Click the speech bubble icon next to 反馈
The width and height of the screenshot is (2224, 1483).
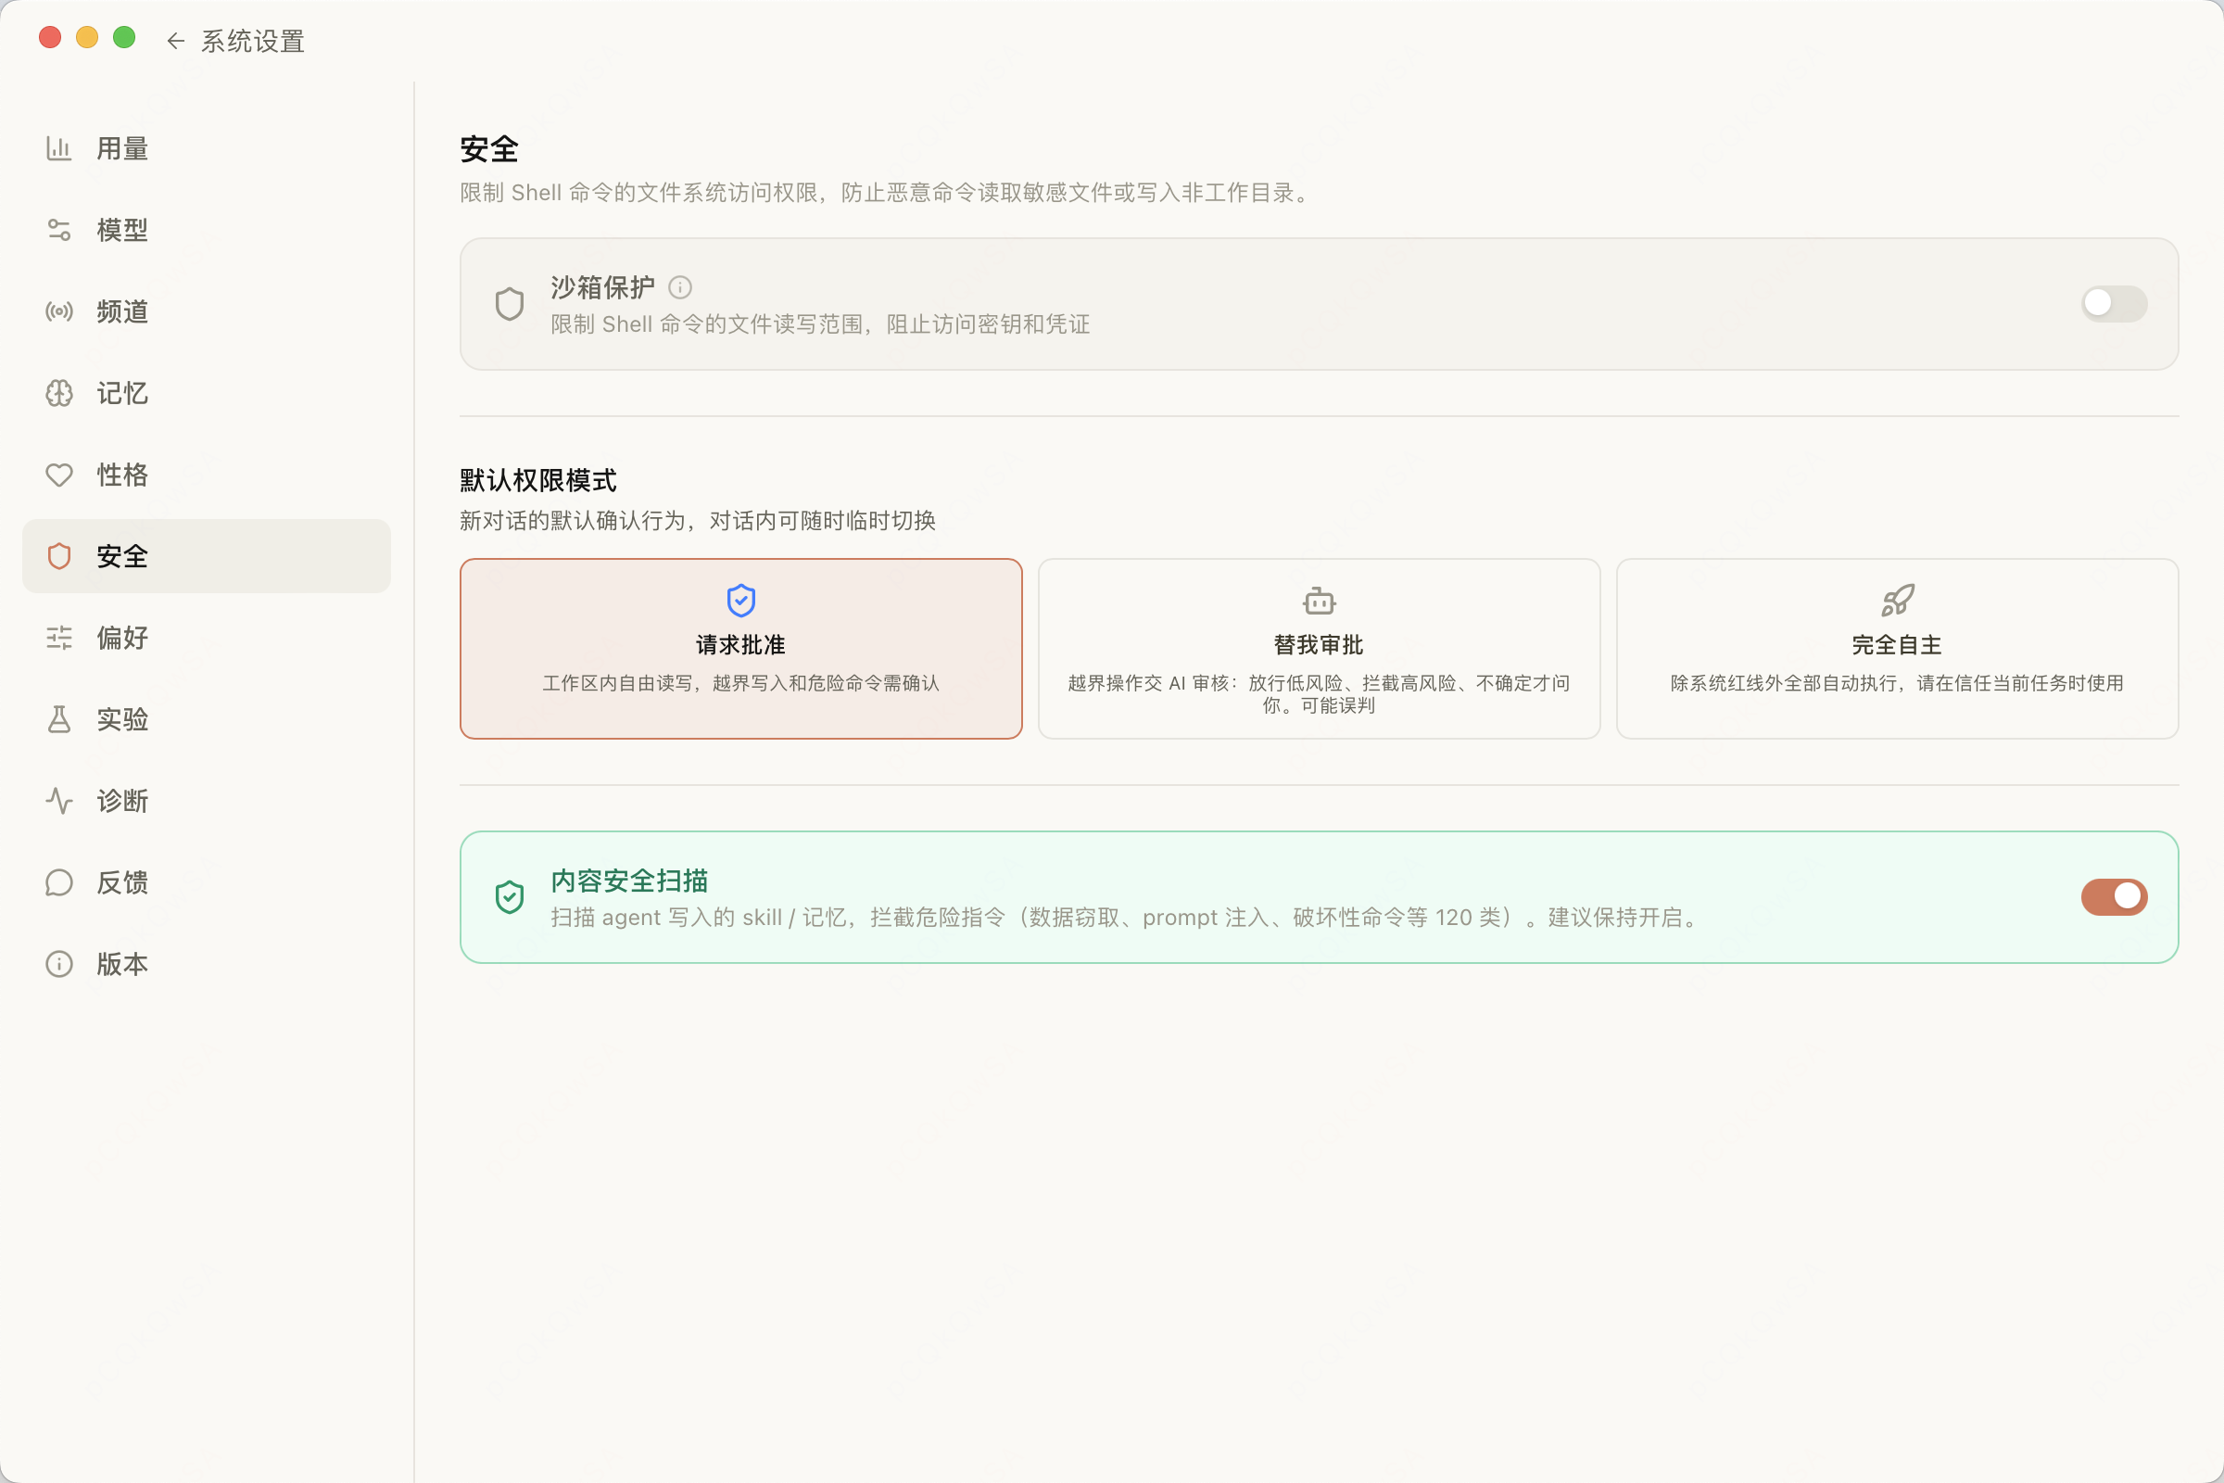tap(58, 882)
